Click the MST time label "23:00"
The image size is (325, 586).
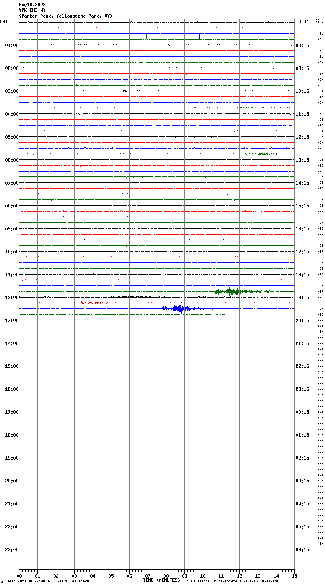tap(12, 550)
